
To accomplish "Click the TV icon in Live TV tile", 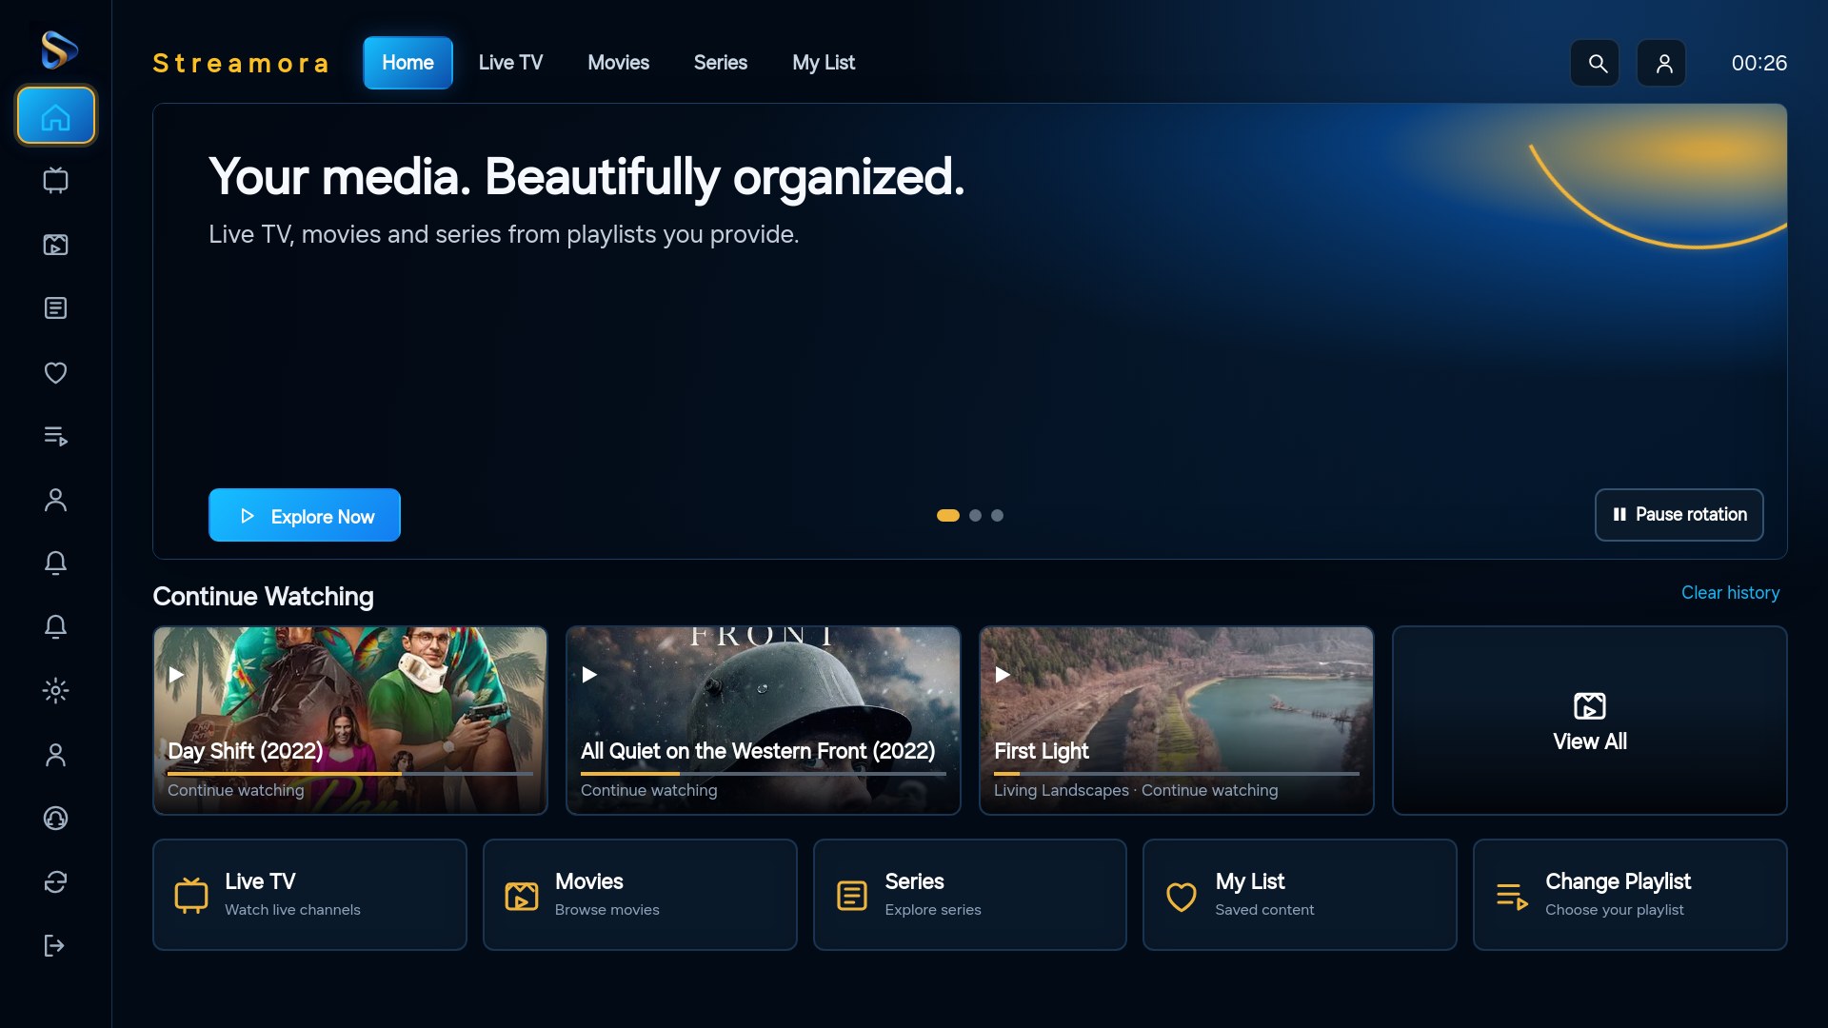I will 191,896.
